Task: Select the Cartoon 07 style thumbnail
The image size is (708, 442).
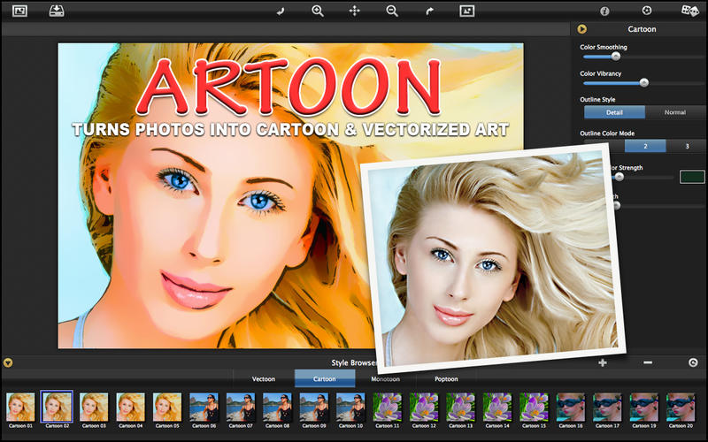Action: [241, 408]
